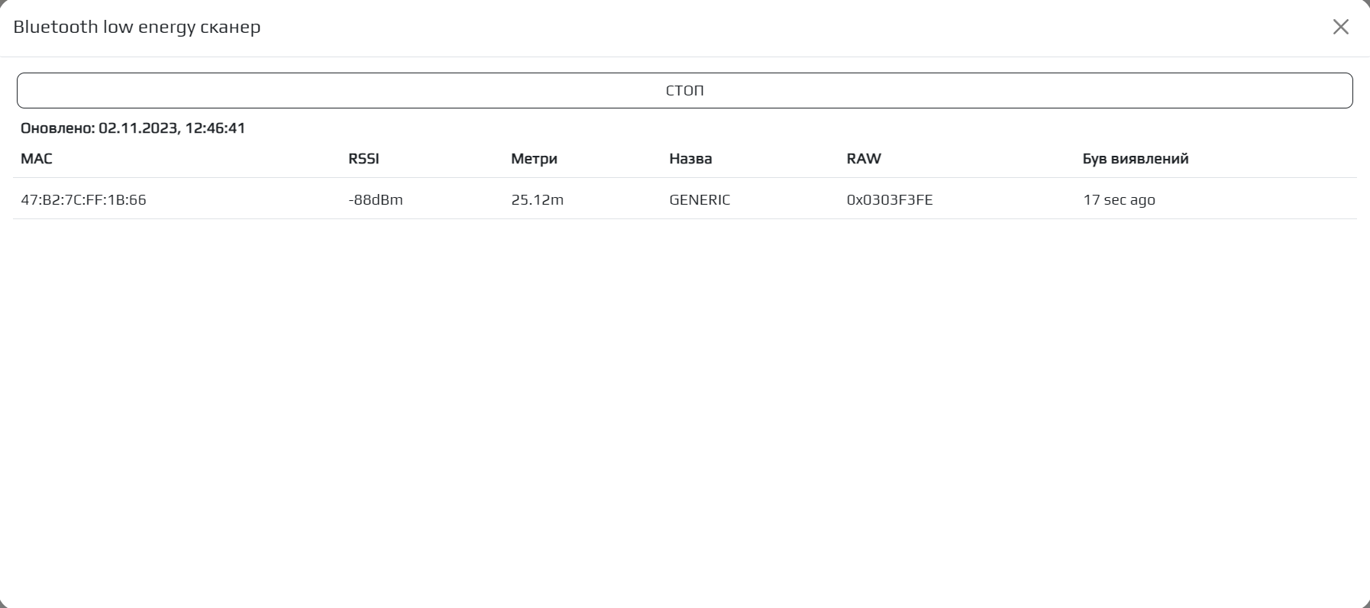Close the Bluetooth low energy scanner dialog

(1340, 27)
